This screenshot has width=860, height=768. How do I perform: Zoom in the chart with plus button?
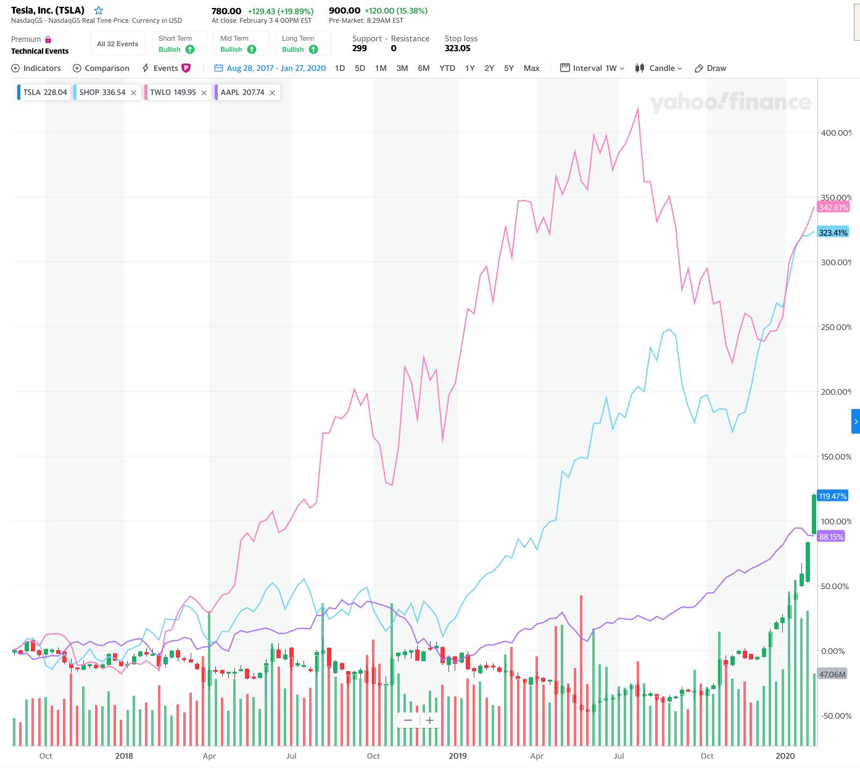(x=430, y=720)
